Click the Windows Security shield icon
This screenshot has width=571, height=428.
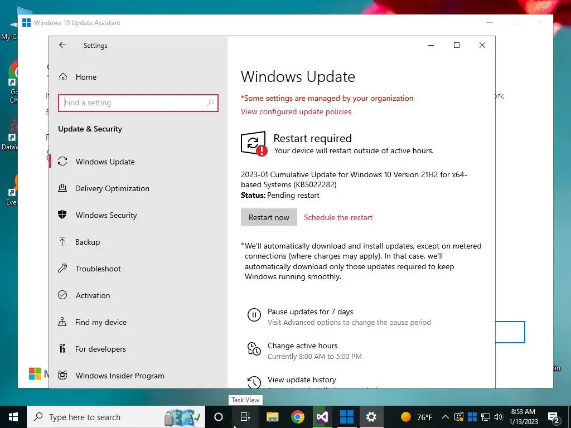coord(62,215)
